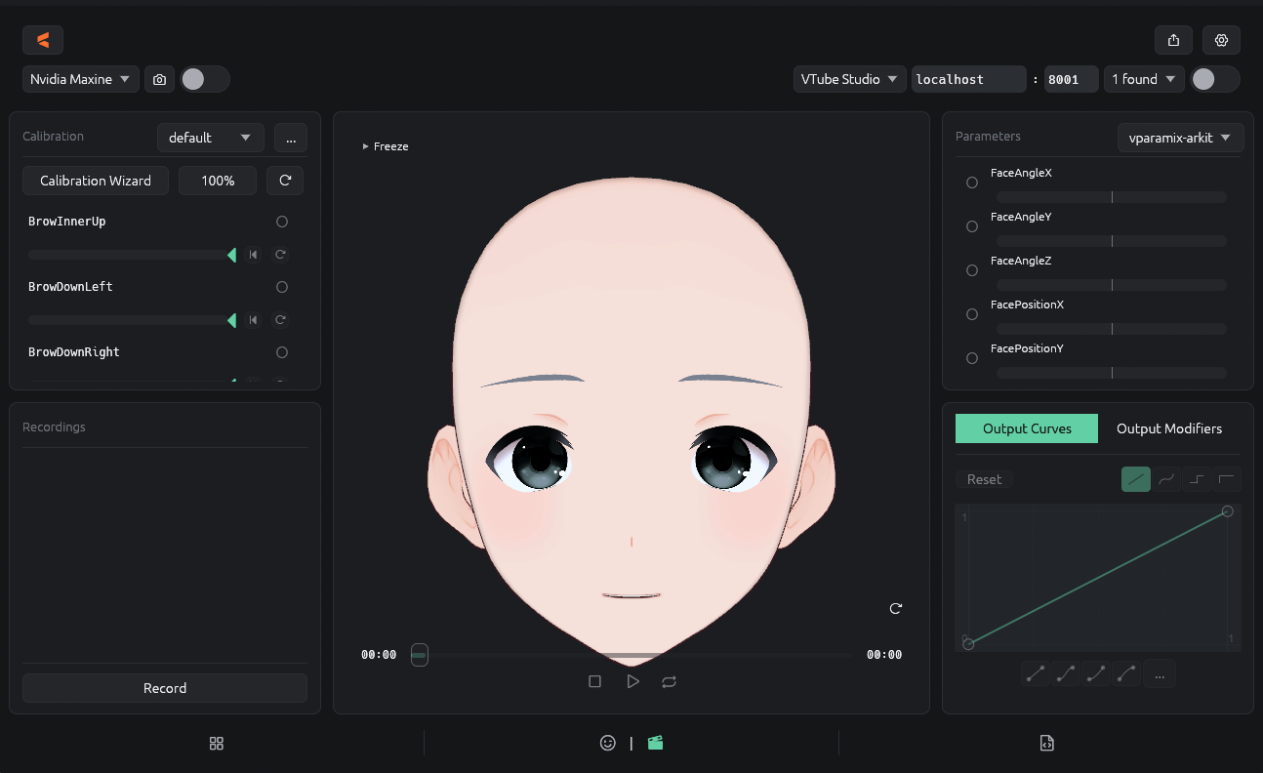Image resolution: width=1263 pixels, height=773 pixels.
Task: Switch to the Output Modifiers tab
Action: (x=1169, y=428)
